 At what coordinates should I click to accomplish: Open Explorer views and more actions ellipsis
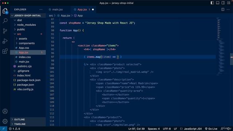41,9
